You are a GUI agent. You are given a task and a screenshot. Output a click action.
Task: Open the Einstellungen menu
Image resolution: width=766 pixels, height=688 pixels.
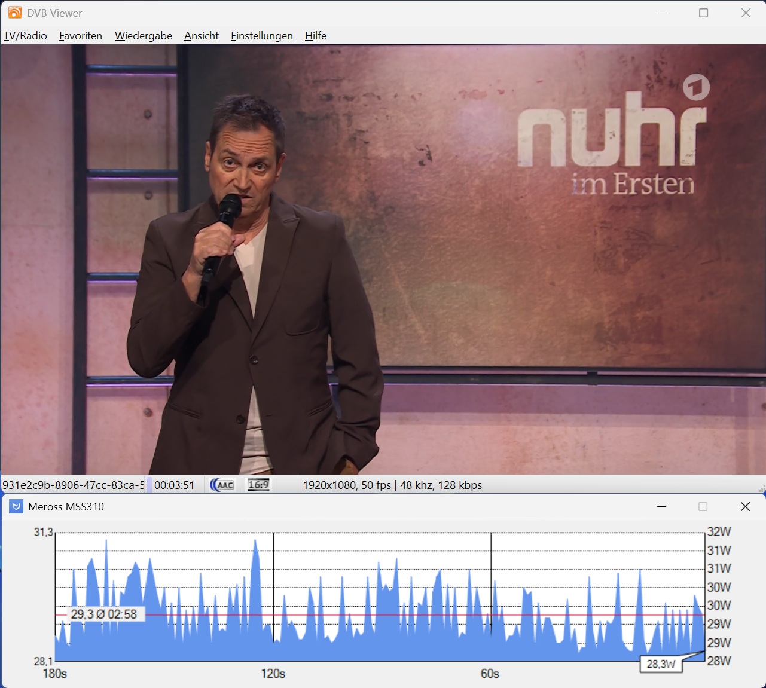[262, 36]
